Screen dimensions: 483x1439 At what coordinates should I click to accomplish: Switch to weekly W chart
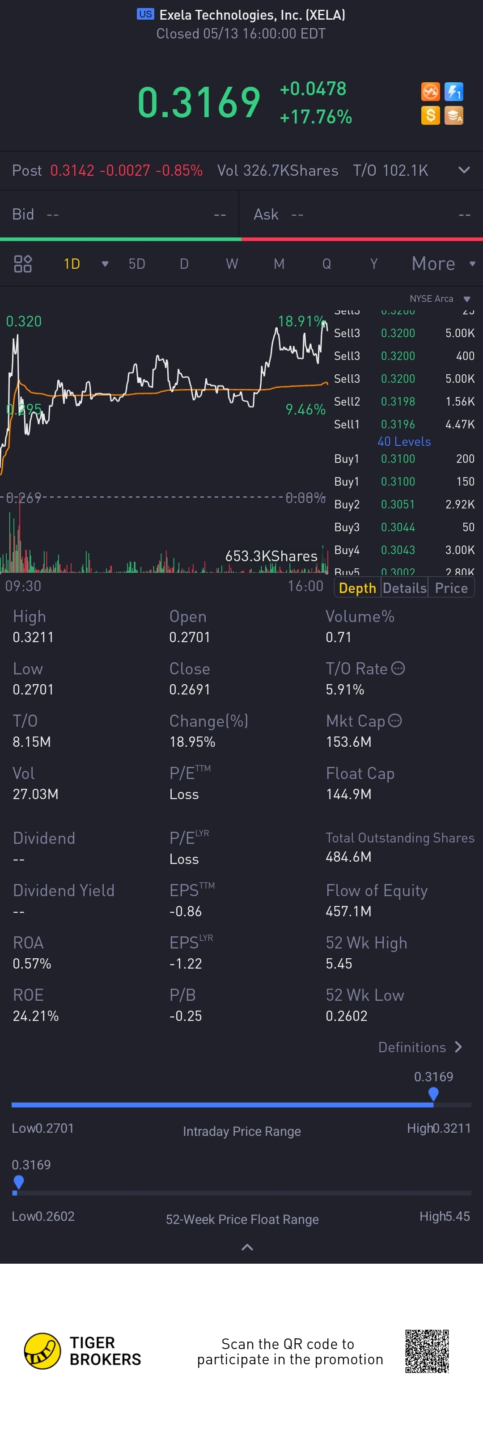click(232, 264)
